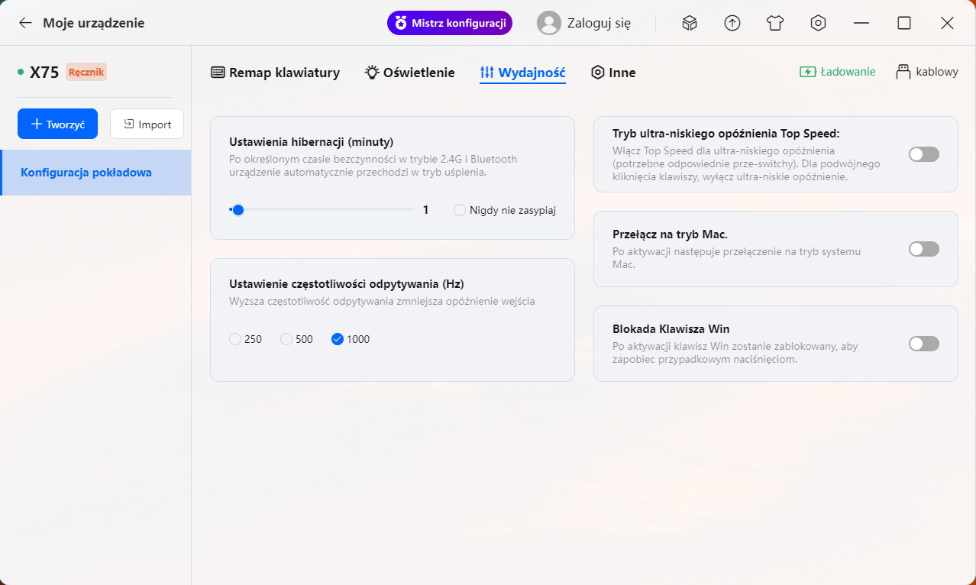Select the 250 Hz polling rate

pyautogui.click(x=235, y=339)
